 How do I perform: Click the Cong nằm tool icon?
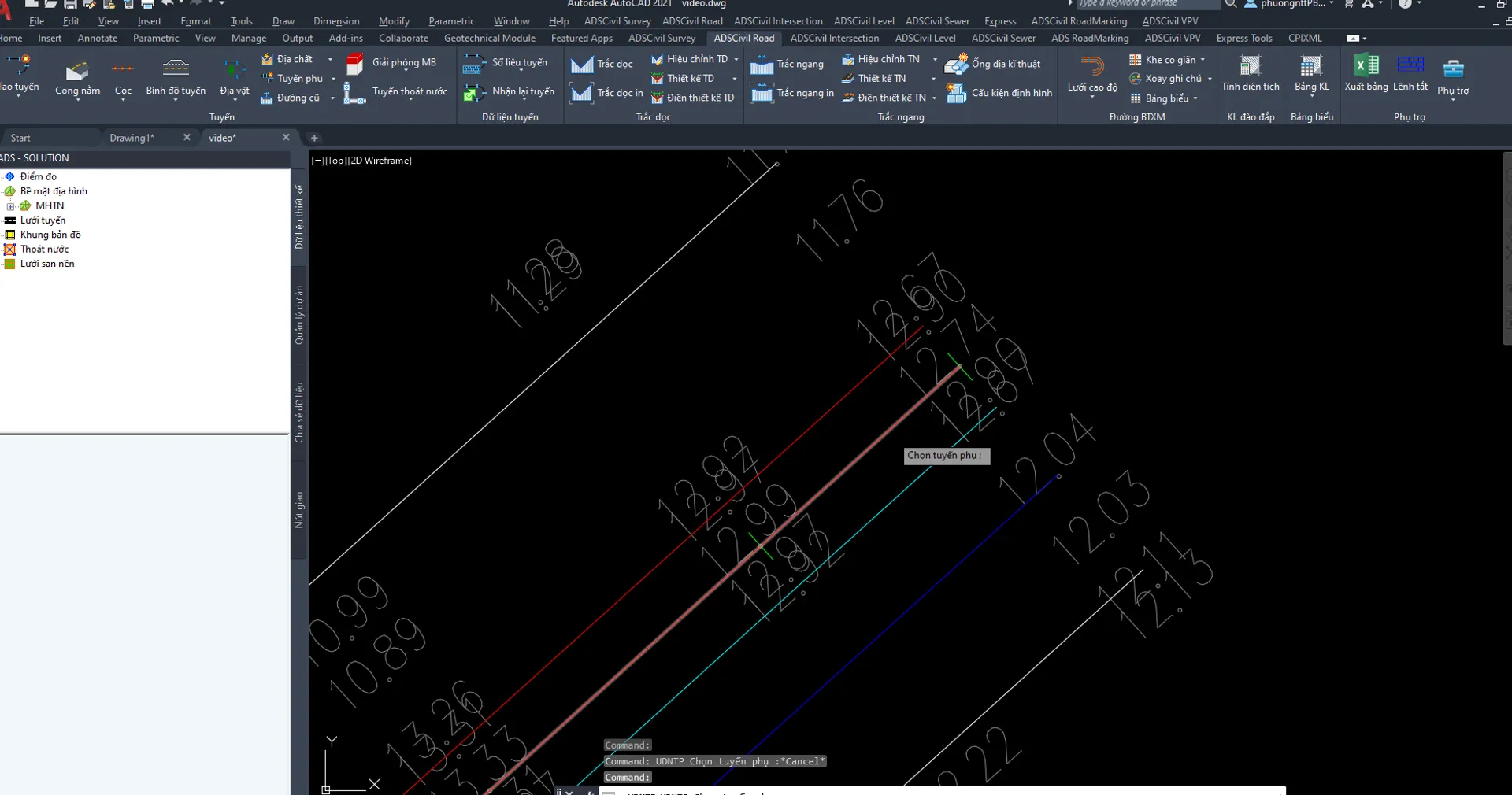pyautogui.click(x=77, y=70)
